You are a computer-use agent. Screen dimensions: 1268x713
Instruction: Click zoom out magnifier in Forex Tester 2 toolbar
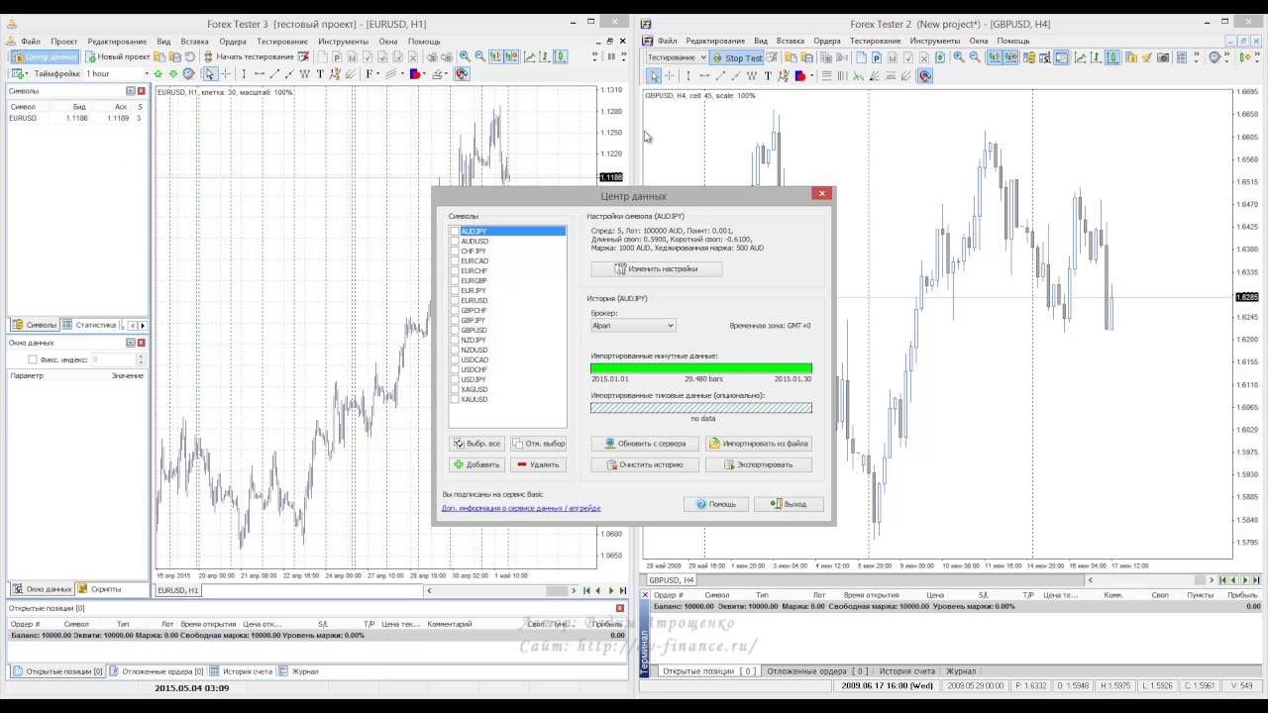pos(975,57)
